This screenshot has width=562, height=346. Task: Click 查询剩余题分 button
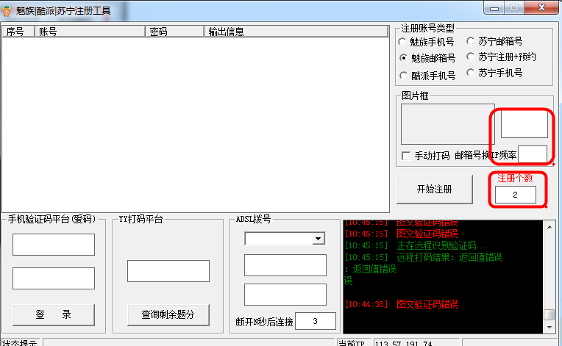point(168,315)
